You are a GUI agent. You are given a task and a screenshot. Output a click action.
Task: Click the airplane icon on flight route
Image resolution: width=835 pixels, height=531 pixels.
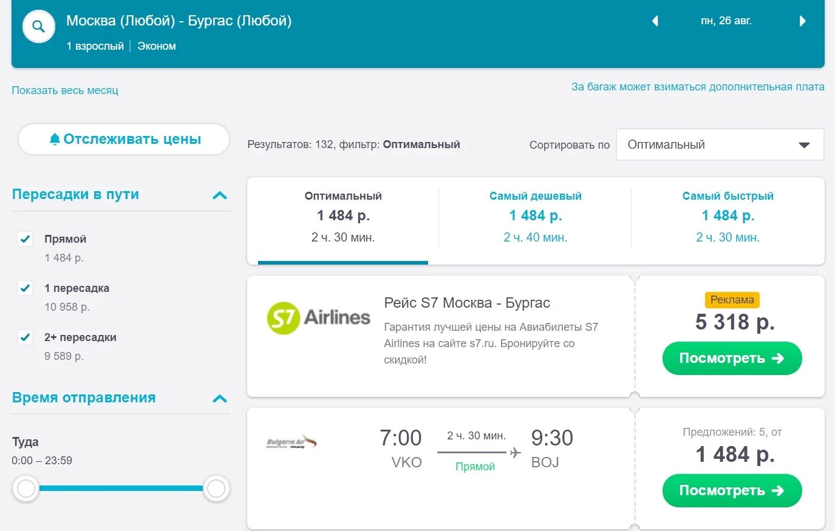[515, 452]
